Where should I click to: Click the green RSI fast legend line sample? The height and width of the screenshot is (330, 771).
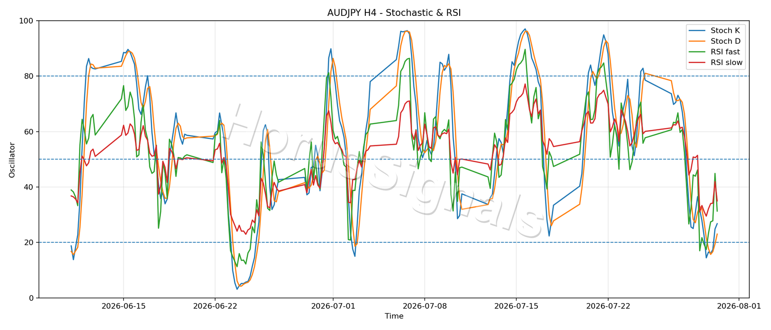point(697,52)
